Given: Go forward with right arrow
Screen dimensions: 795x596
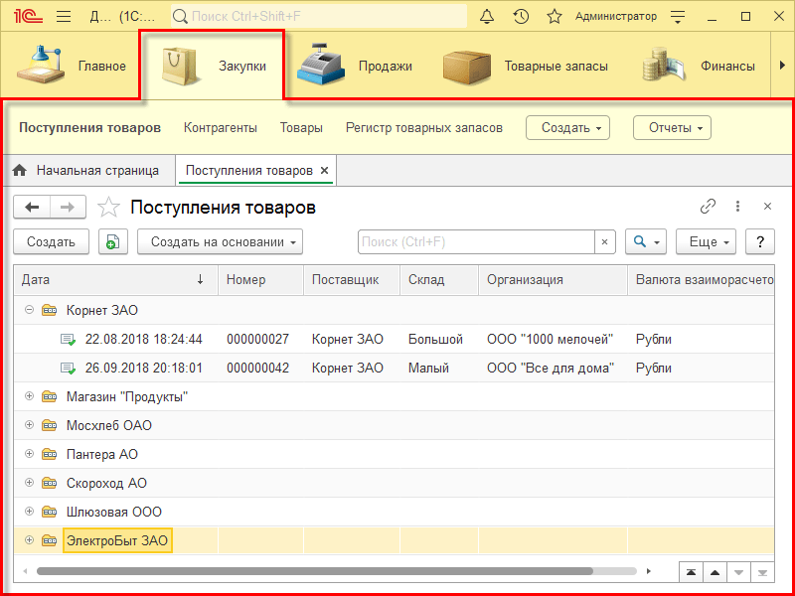Looking at the screenshot, I should (68, 207).
